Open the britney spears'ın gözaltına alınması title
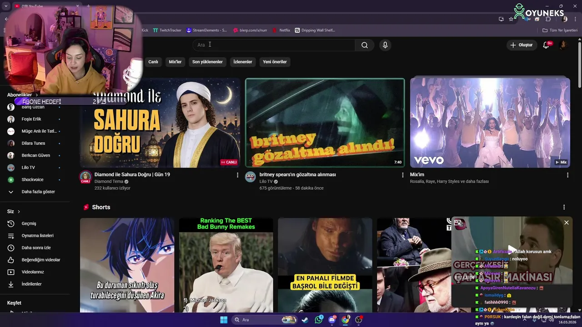This screenshot has width=582, height=327. (297, 174)
